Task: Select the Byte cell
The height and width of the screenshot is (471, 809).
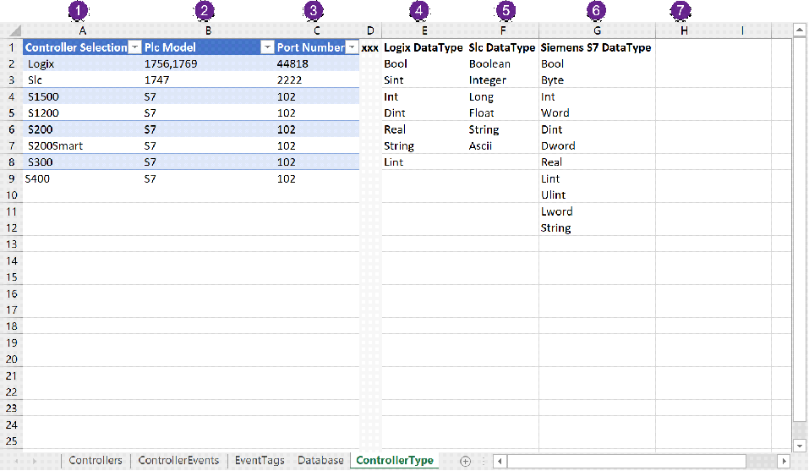Action: click(597, 80)
